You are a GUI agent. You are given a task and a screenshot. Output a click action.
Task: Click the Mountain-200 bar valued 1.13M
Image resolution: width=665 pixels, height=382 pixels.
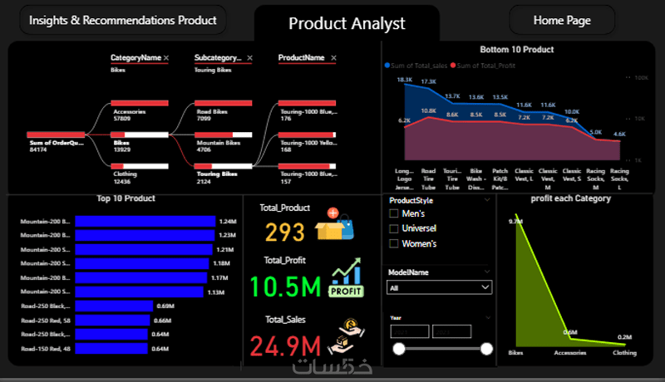(x=139, y=291)
